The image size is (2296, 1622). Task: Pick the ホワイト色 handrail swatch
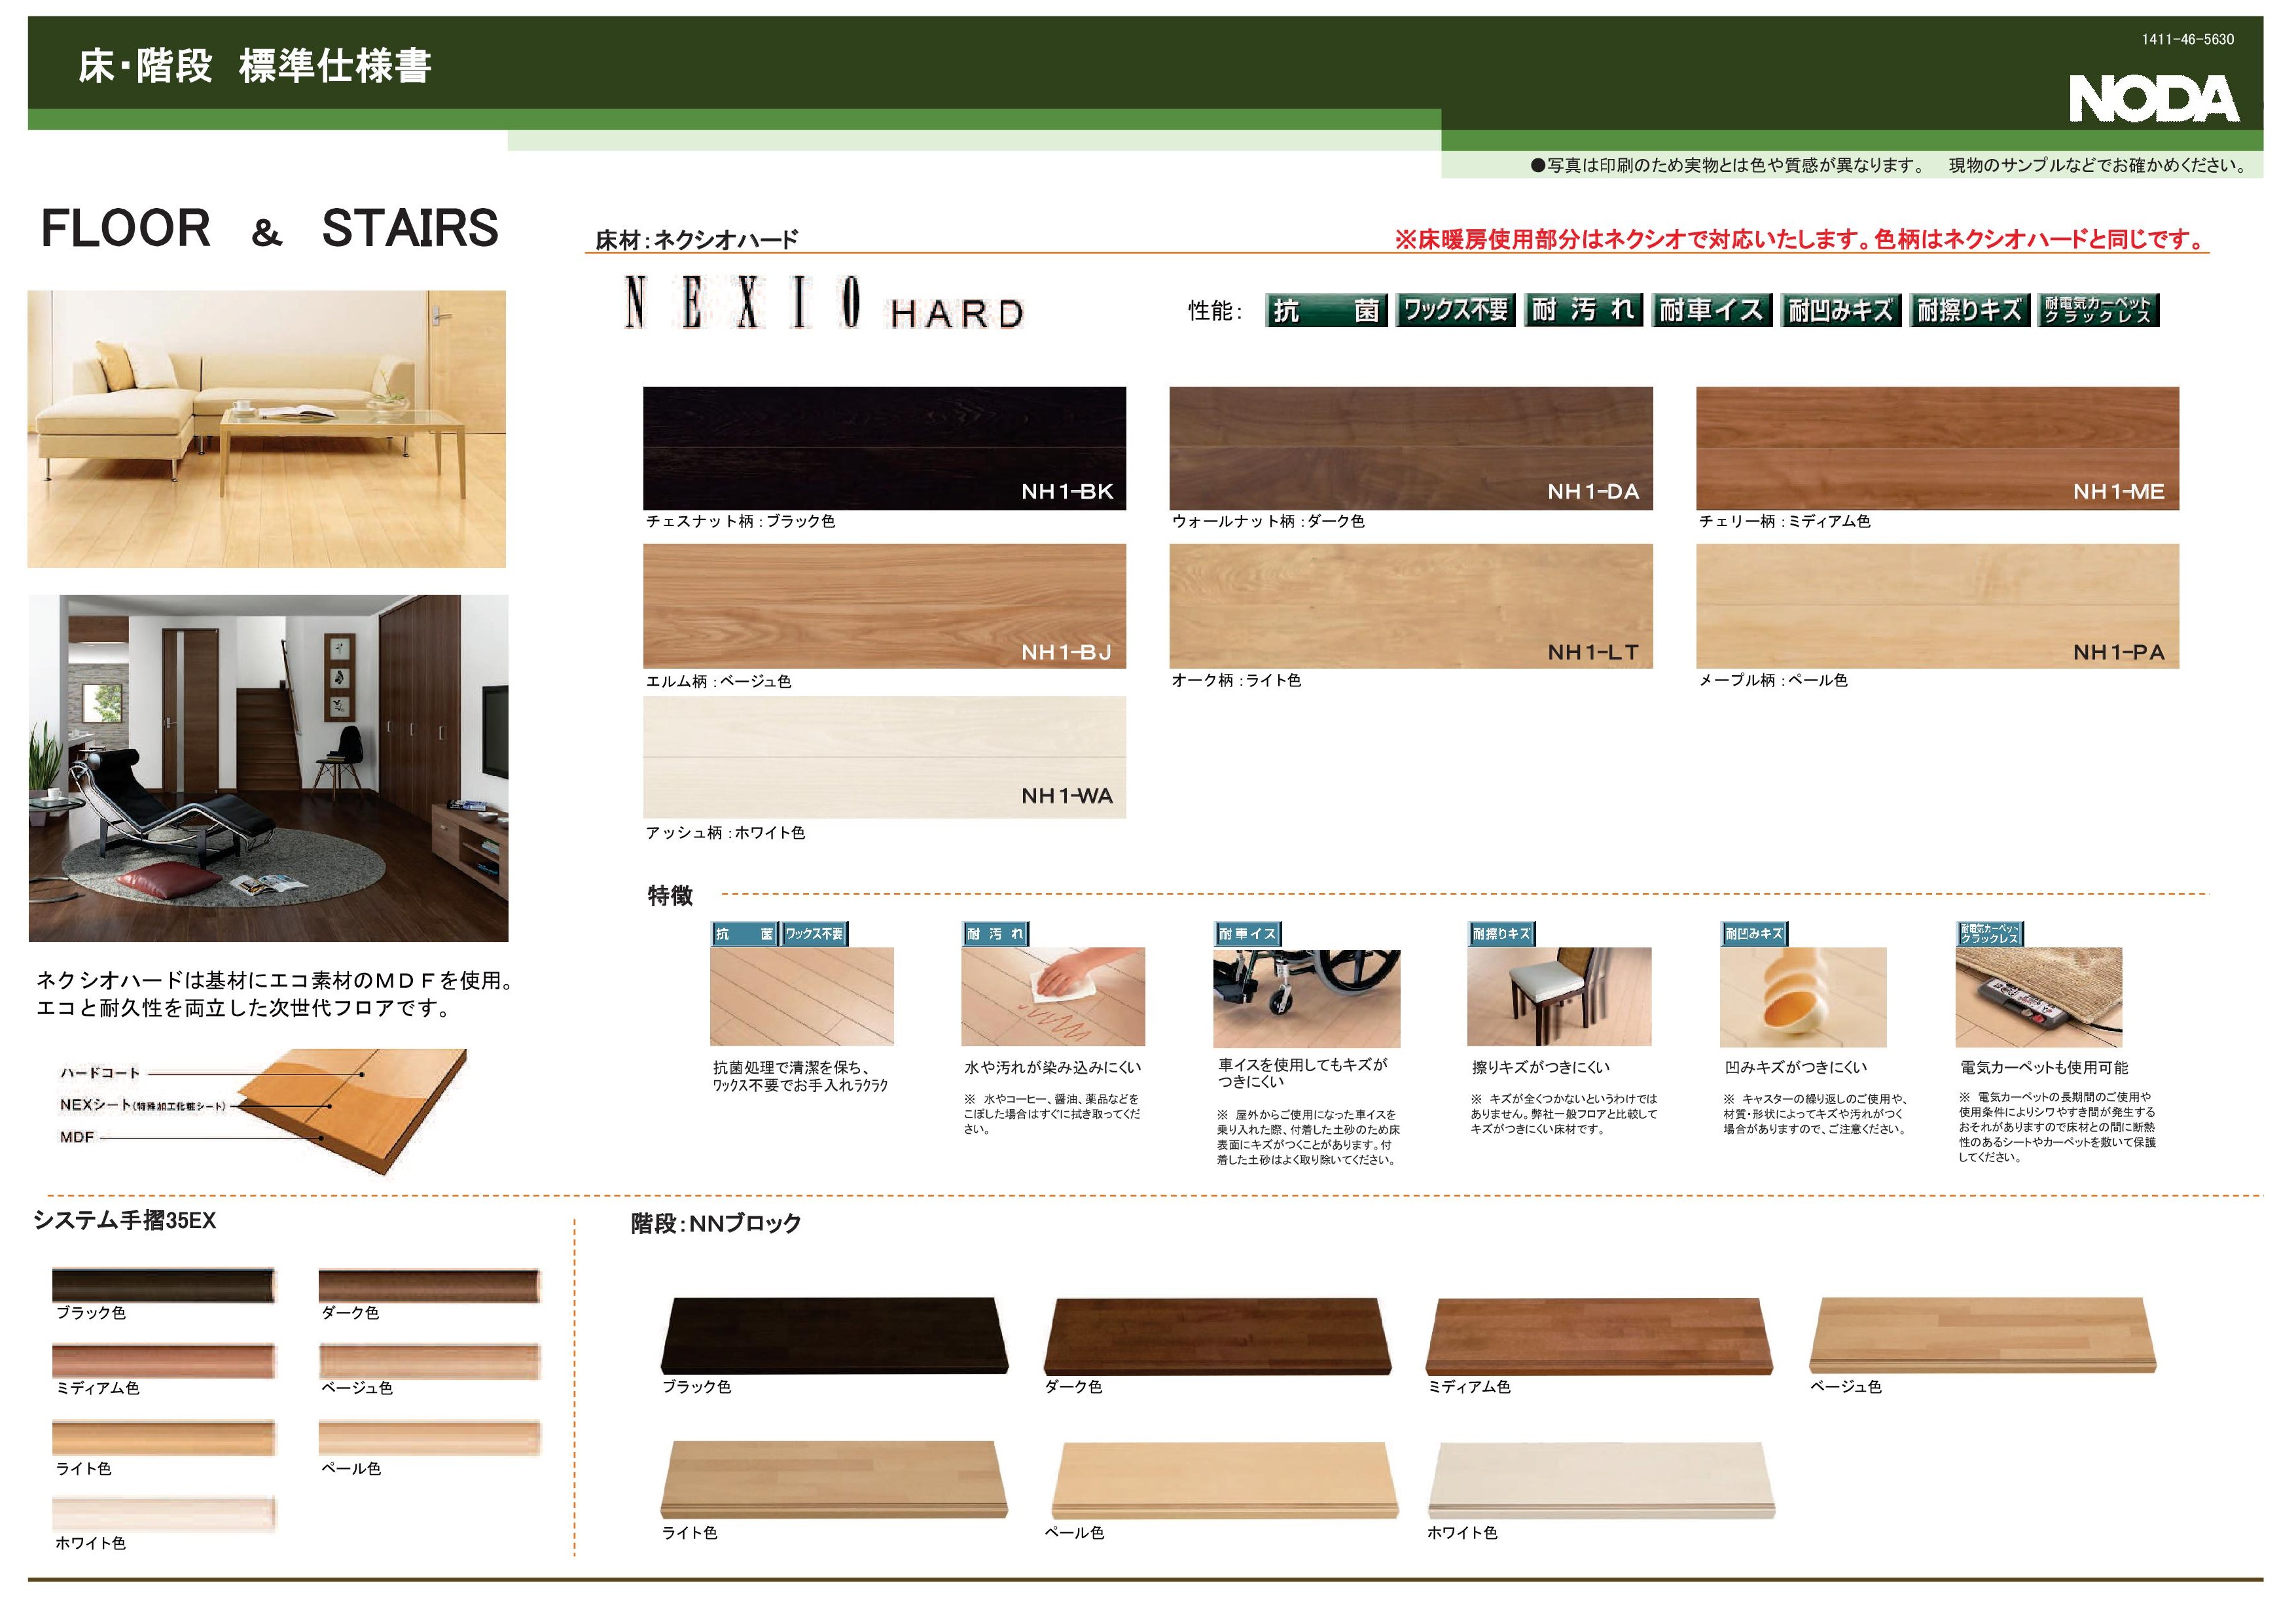coord(164,1514)
